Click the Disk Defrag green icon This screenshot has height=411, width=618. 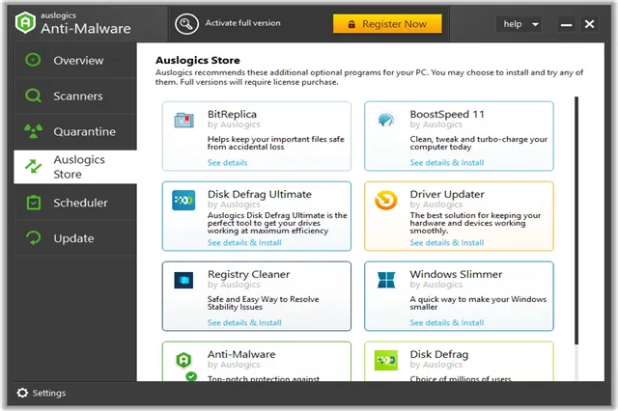[386, 361]
